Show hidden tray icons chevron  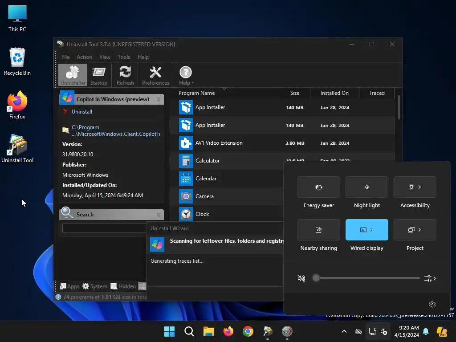point(344,331)
